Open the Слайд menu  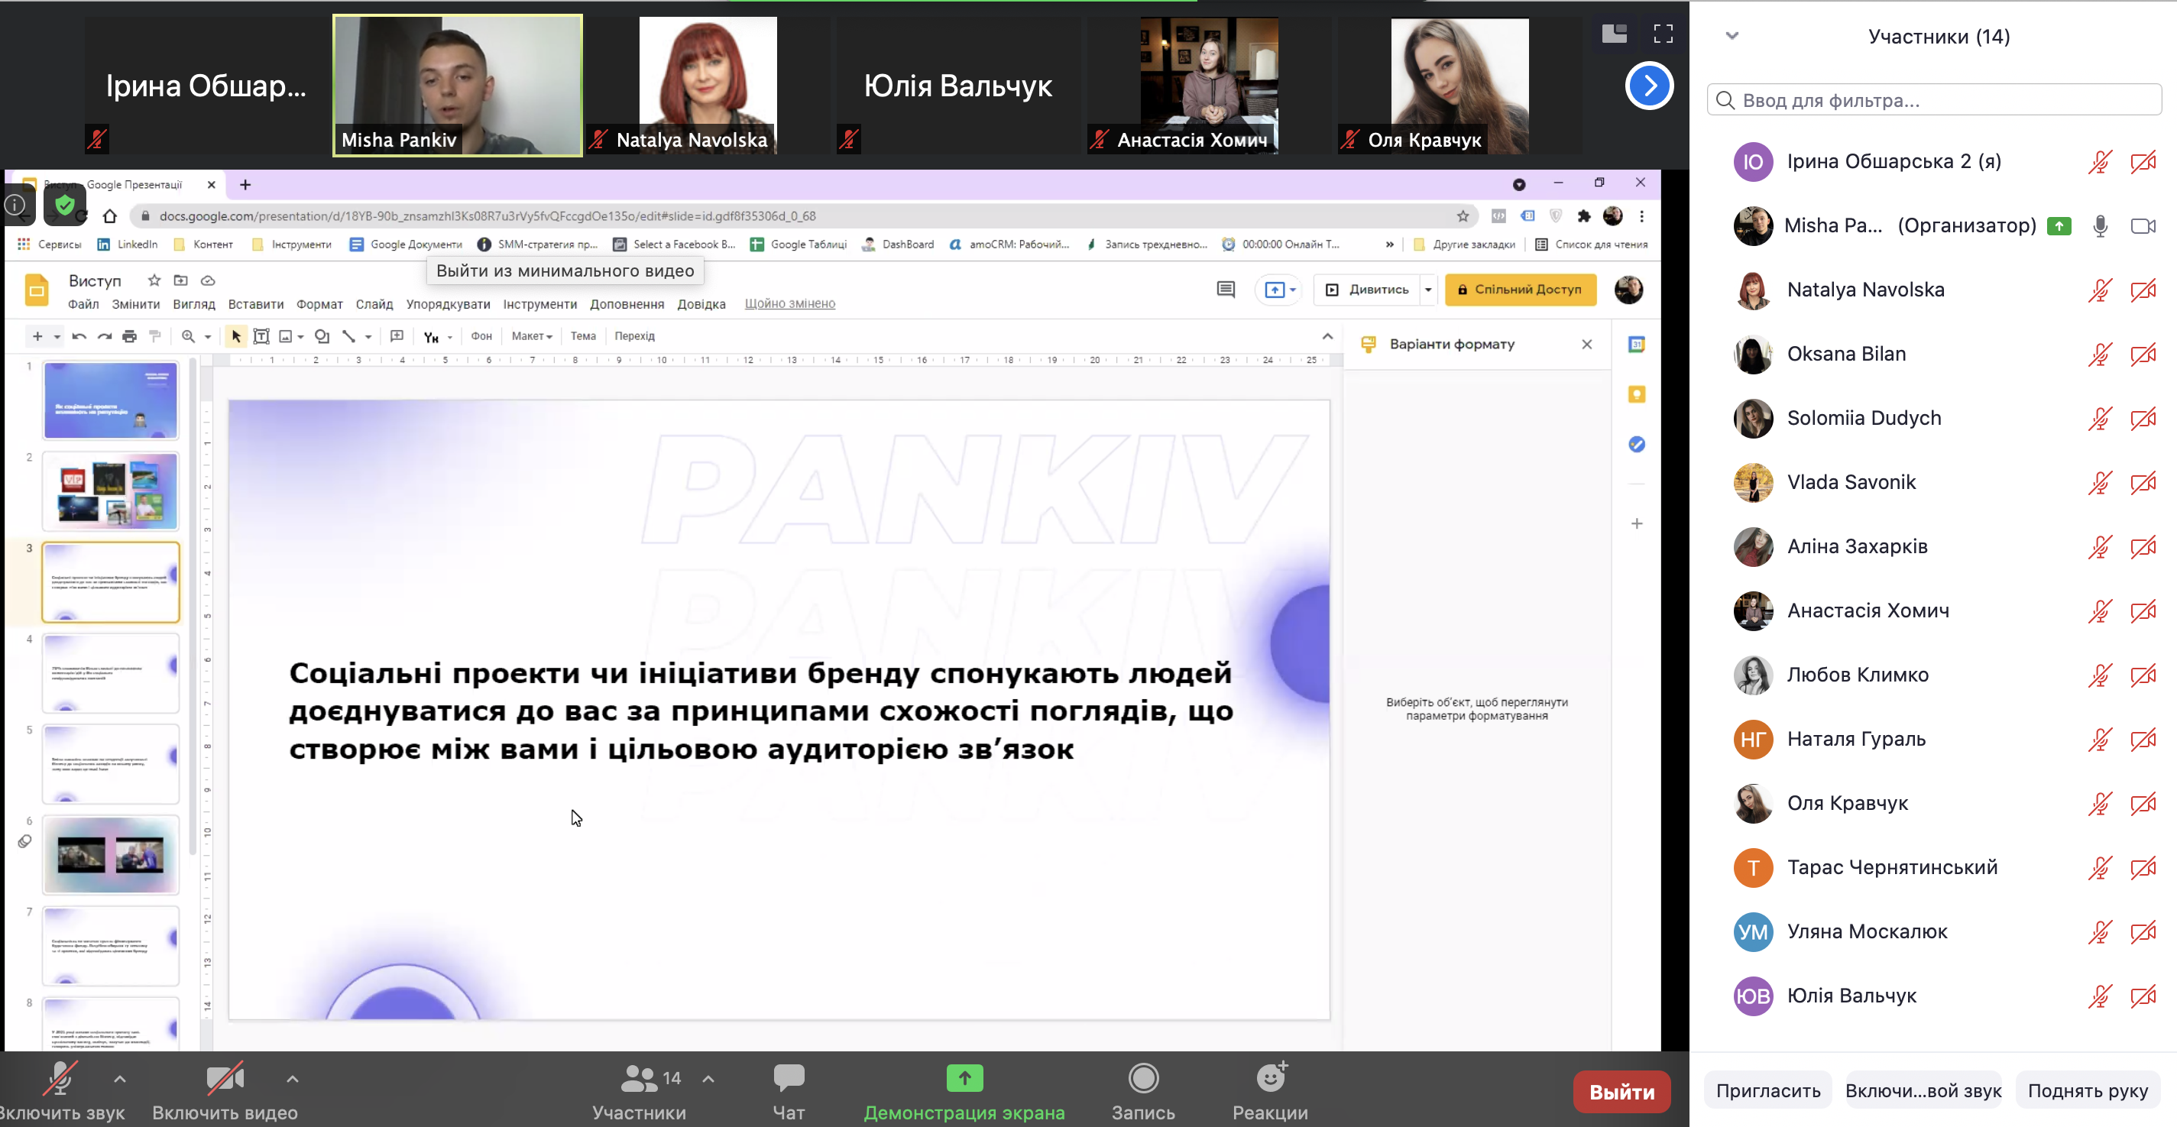(x=374, y=304)
